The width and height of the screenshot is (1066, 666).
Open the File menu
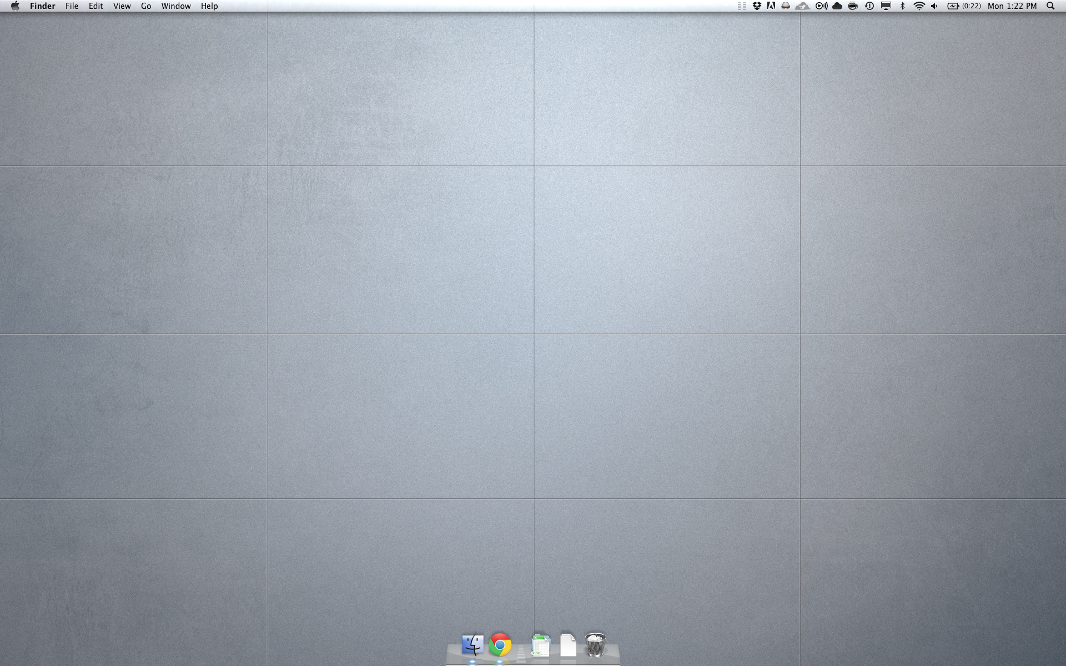(72, 6)
